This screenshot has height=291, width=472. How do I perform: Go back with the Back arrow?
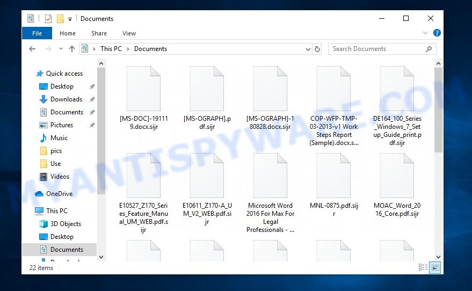(32, 49)
